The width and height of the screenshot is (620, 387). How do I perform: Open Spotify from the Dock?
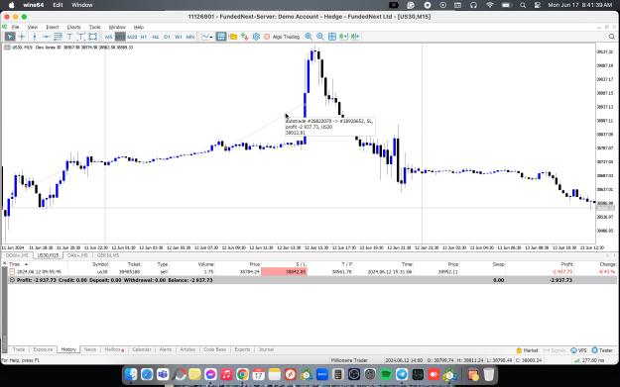click(x=386, y=374)
